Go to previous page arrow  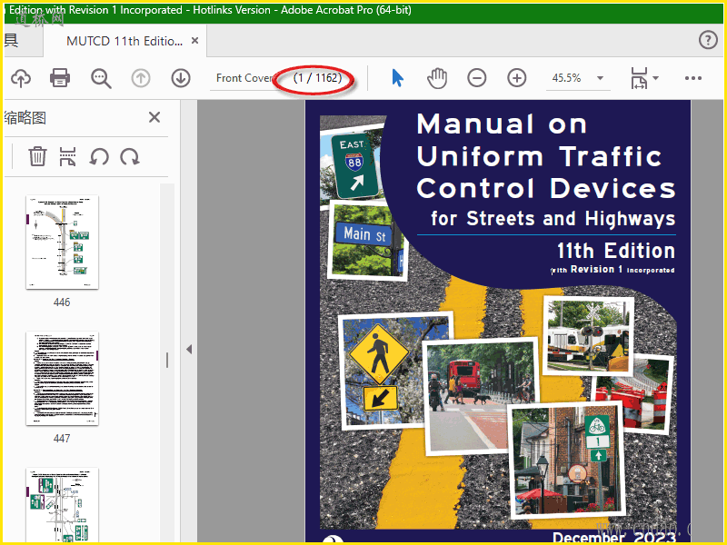[x=141, y=78]
